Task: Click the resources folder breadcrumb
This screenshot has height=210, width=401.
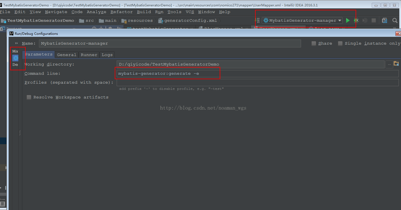Action: pos(137,20)
